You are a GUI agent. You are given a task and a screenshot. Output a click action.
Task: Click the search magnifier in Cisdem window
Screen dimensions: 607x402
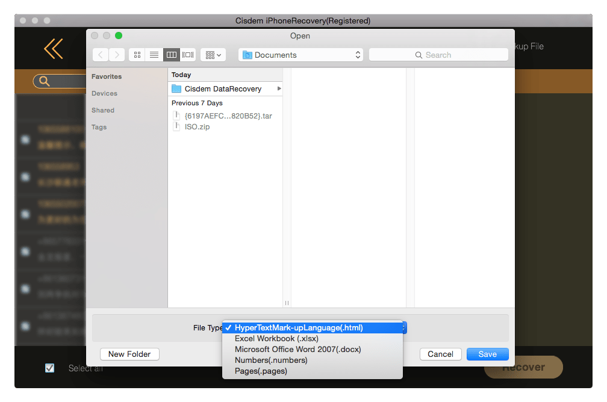[x=44, y=81]
